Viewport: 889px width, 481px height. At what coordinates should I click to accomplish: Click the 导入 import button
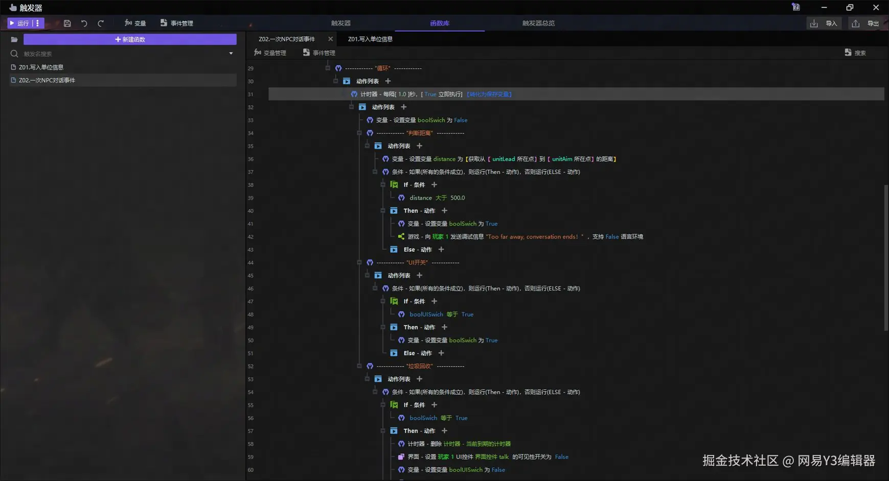pyautogui.click(x=824, y=23)
